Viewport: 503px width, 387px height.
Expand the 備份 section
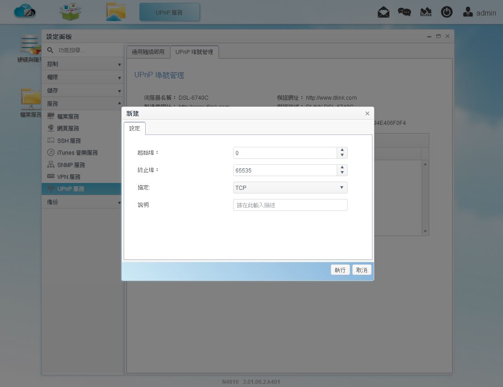[x=83, y=202]
